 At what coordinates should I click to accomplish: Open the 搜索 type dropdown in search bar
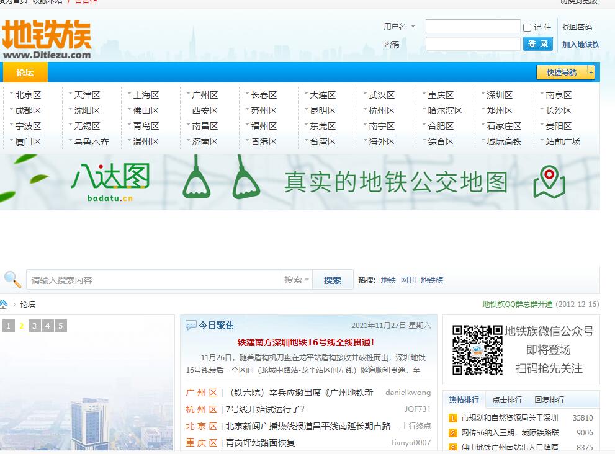(x=297, y=280)
